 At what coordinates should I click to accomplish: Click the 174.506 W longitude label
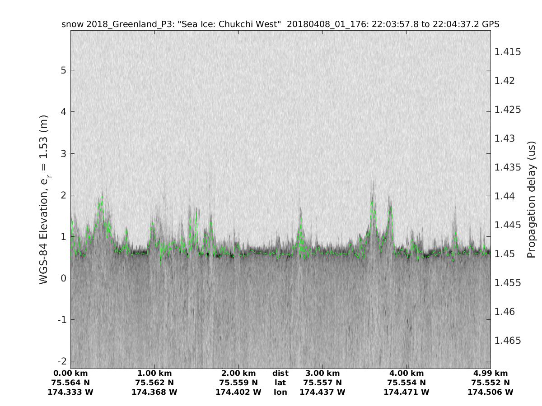pos(491,392)
